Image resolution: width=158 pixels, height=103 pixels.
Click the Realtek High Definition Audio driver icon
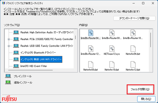[16, 32]
